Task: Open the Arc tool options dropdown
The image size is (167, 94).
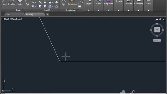Action: click(27, 6)
